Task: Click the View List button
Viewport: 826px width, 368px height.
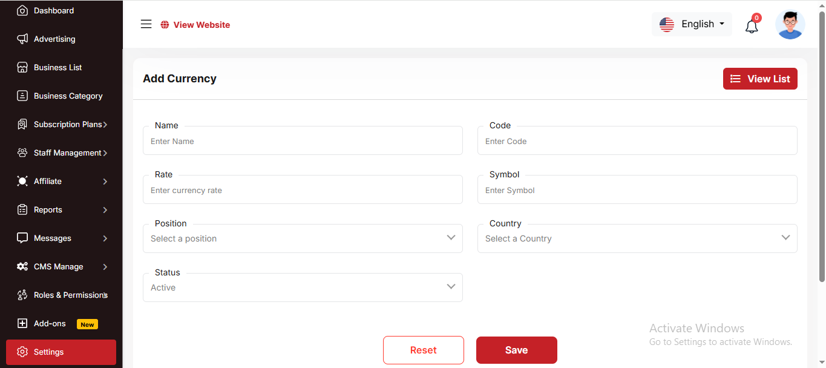Action: [x=760, y=79]
